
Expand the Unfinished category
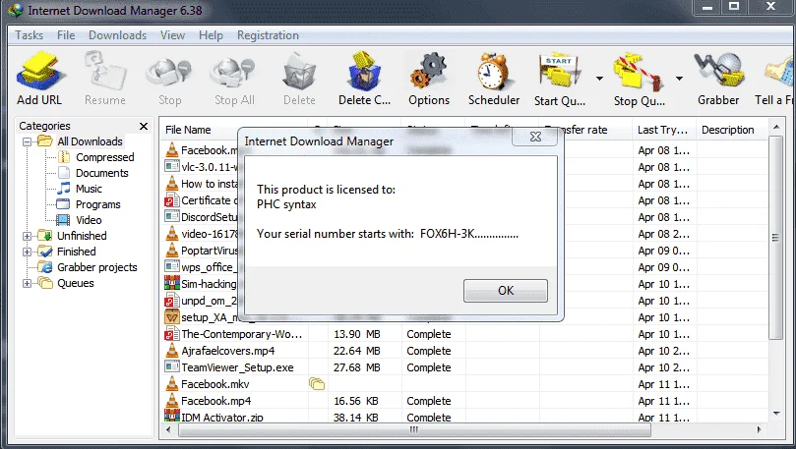[27, 236]
